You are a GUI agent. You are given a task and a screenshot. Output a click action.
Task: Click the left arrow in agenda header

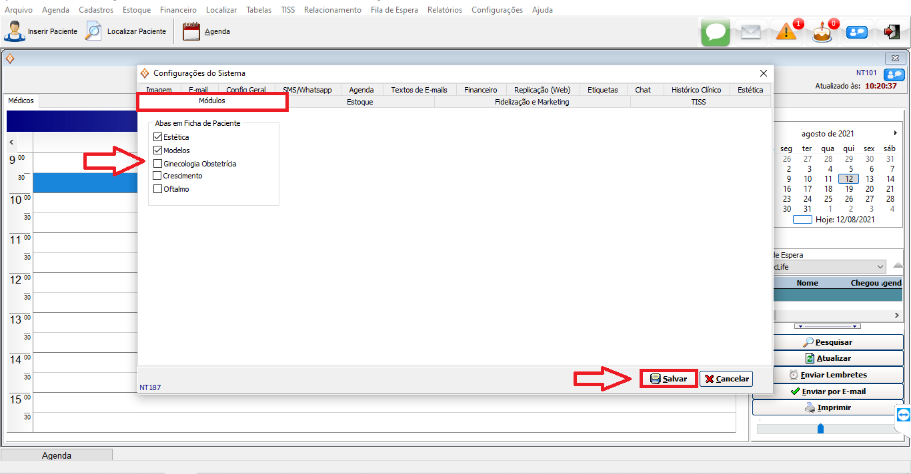point(12,142)
